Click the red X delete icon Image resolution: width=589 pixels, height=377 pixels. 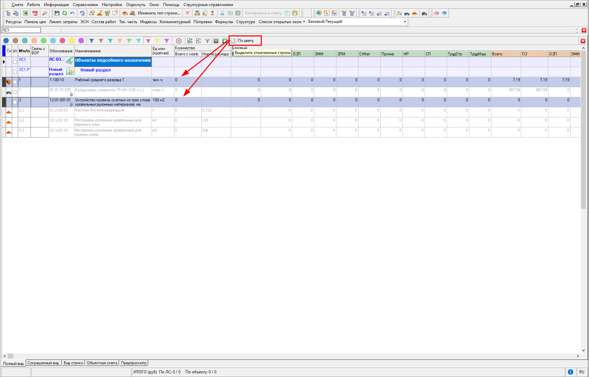click(x=188, y=13)
